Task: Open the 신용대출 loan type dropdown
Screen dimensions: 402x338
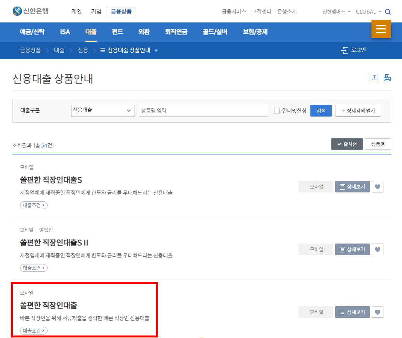Action: [103, 110]
